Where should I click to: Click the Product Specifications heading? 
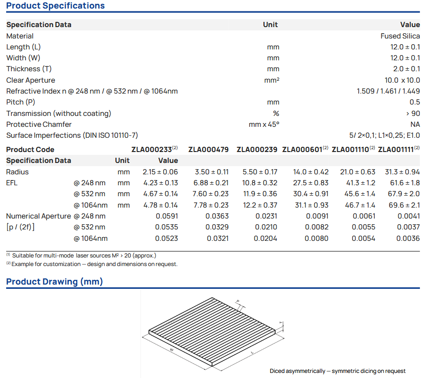coord(56,6)
